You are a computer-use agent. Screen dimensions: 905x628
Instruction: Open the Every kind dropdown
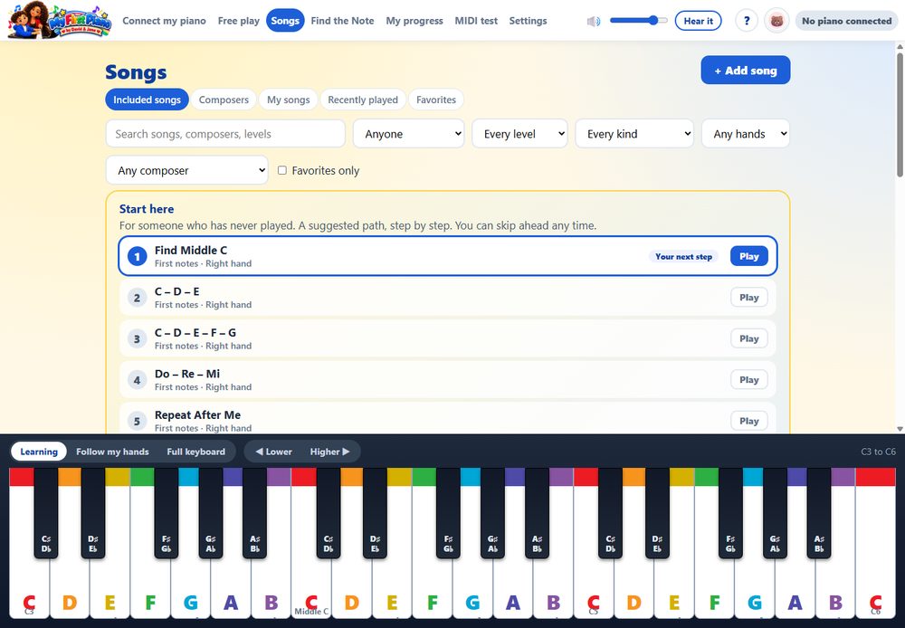click(x=634, y=134)
